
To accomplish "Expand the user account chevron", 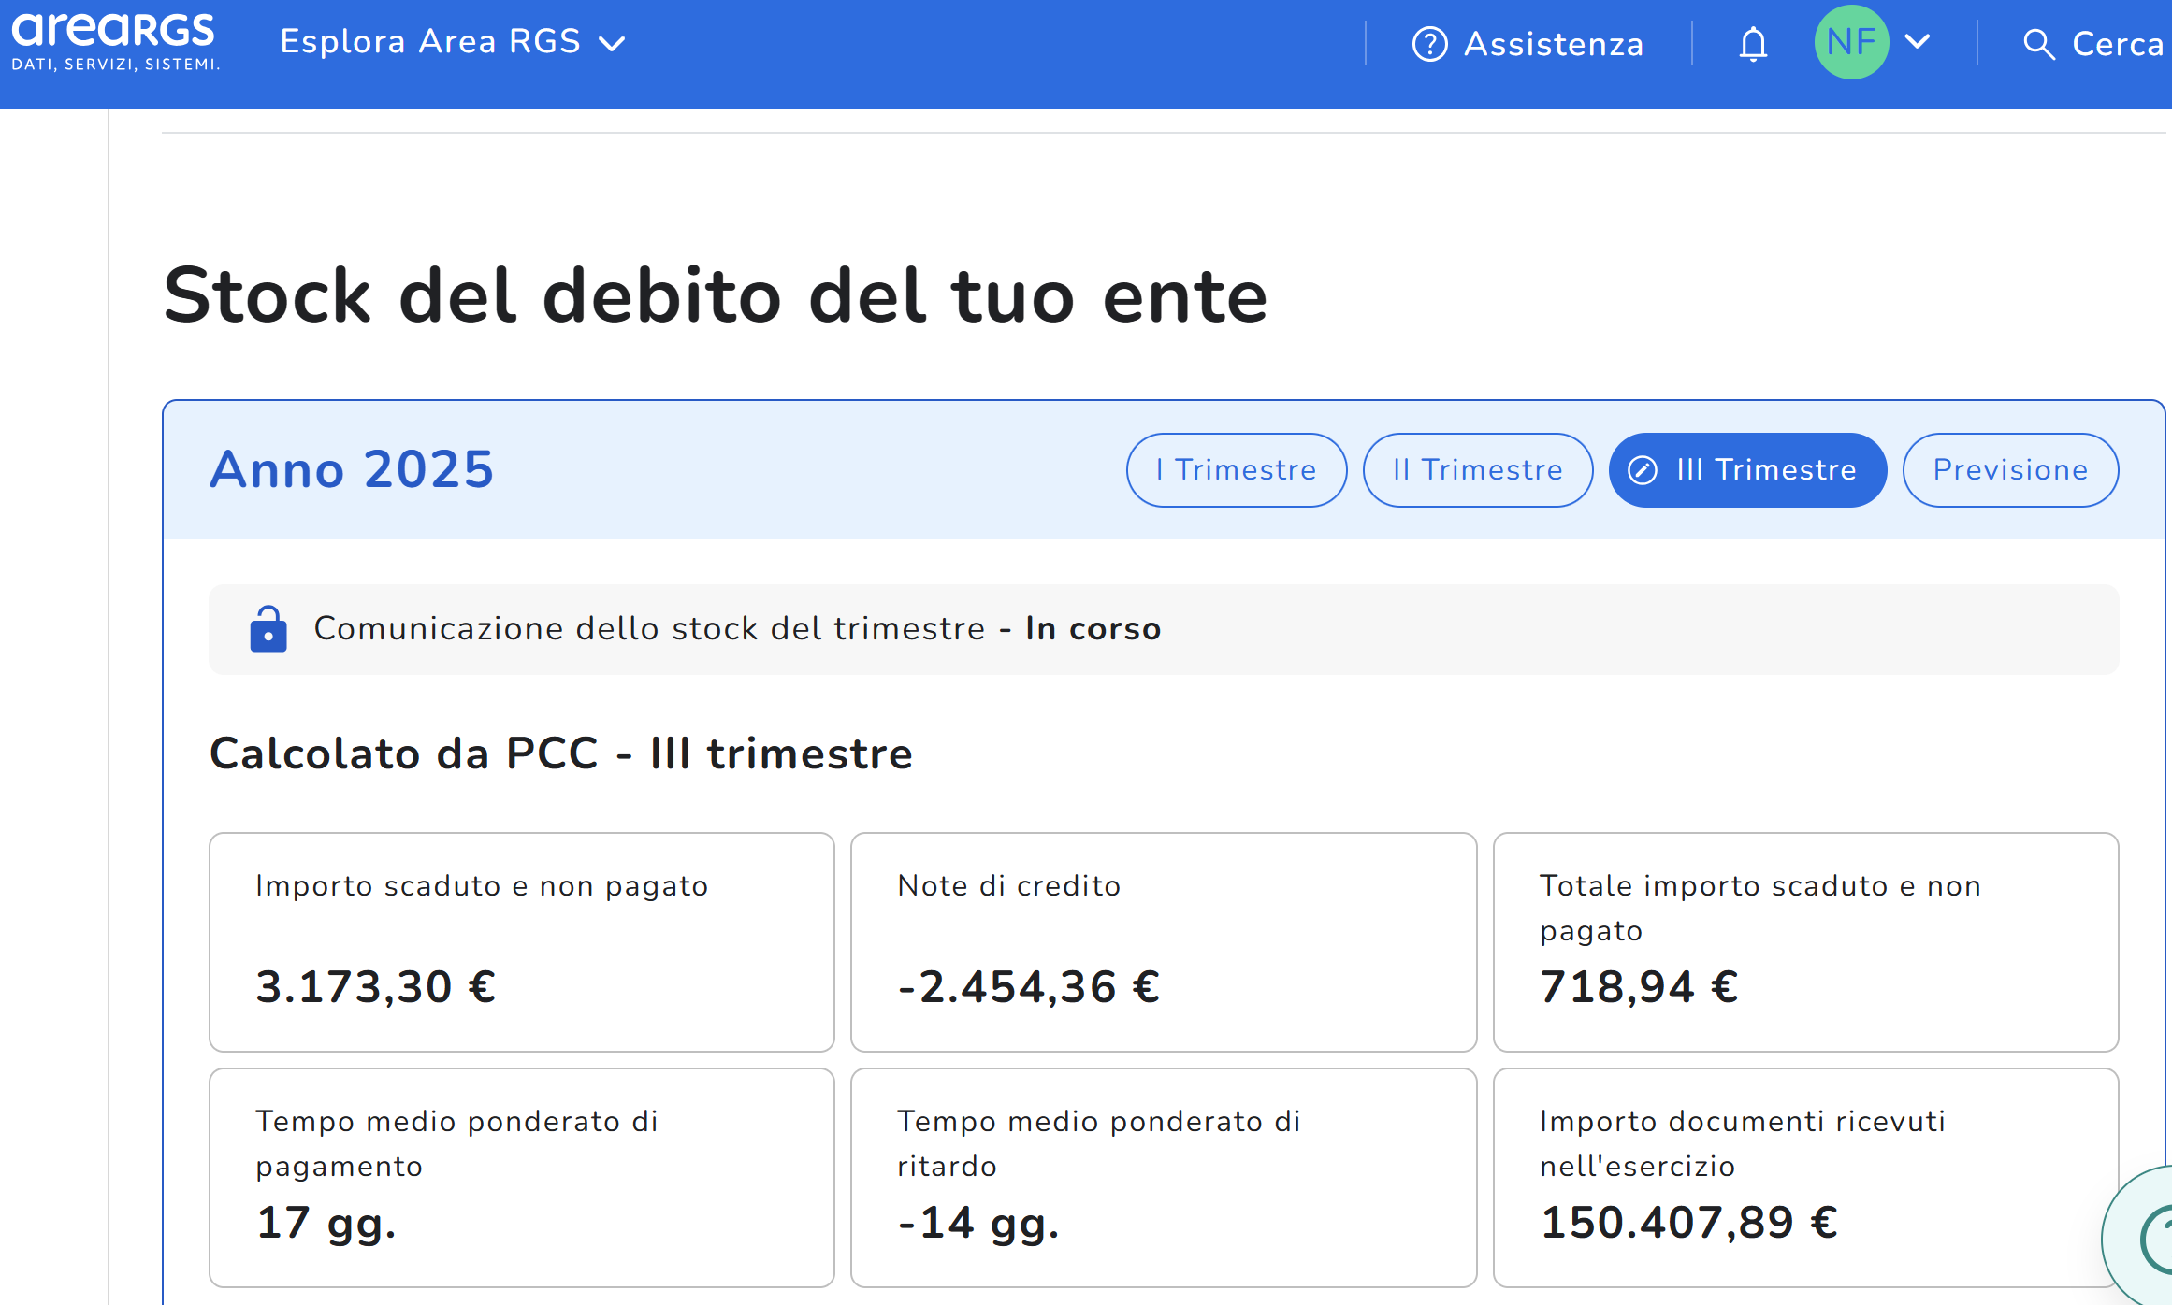I will (1918, 42).
